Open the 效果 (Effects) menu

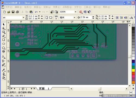coord(57,7)
